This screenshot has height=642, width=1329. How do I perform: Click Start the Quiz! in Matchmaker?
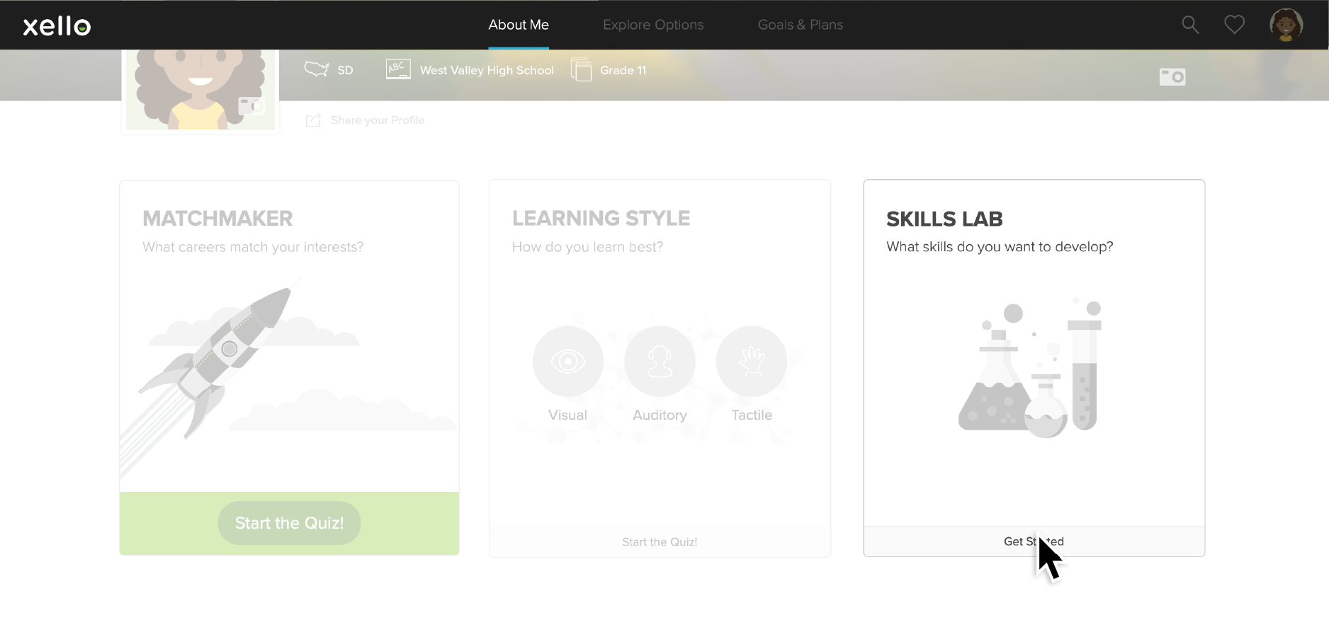(289, 523)
